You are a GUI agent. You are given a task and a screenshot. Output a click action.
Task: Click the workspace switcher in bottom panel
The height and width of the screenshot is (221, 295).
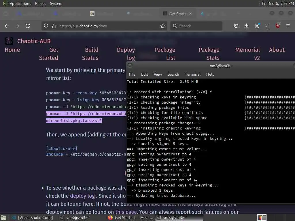click(262, 218)
